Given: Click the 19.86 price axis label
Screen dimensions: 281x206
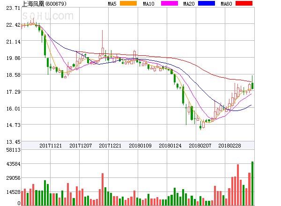Looking at the screenshot, I should click(13, 58).
